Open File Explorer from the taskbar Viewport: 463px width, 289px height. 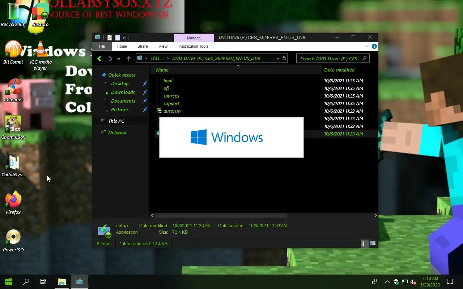[x=62, y=282]
